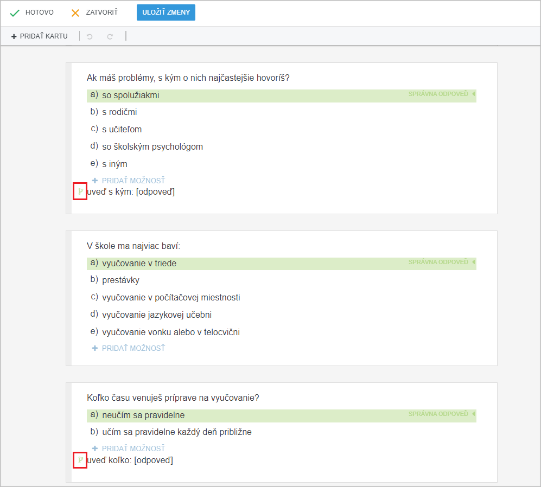Choose 'so školským psychológom' option

tap(152, 146)
